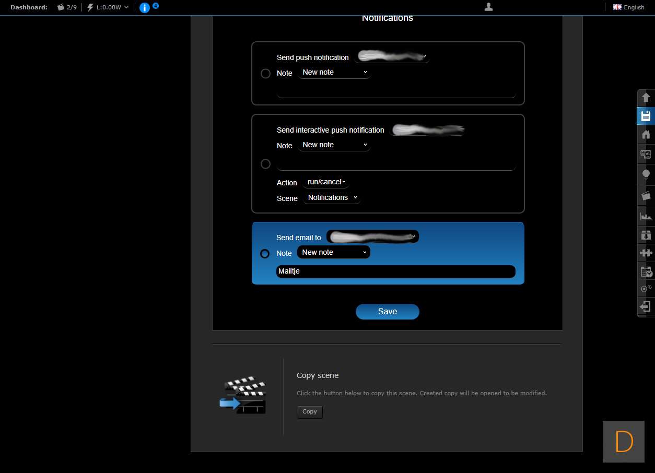Open the Action run/cancel dropdown
Screen dimensions: 655x473
click(x=326, y=182)
